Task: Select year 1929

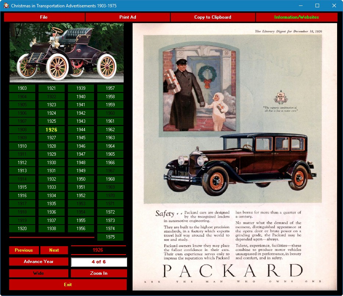Action: click(x=51, y=154)
